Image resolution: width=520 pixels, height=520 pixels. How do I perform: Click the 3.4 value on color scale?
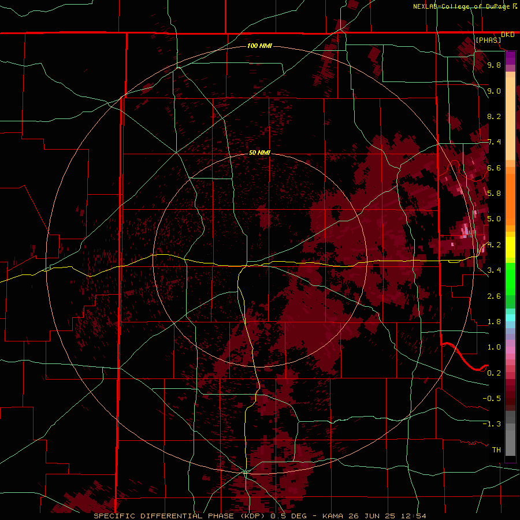click(494, 270)
